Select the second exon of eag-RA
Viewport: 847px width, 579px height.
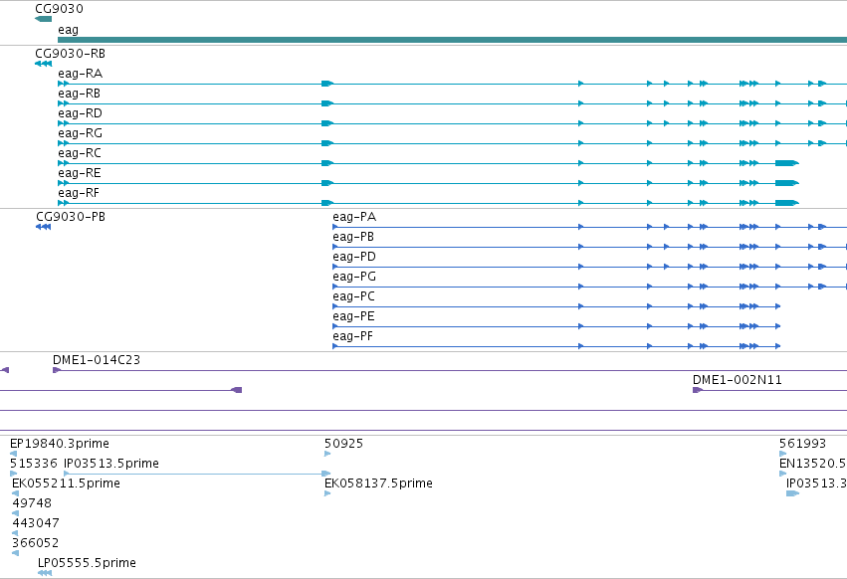(327, 84)
